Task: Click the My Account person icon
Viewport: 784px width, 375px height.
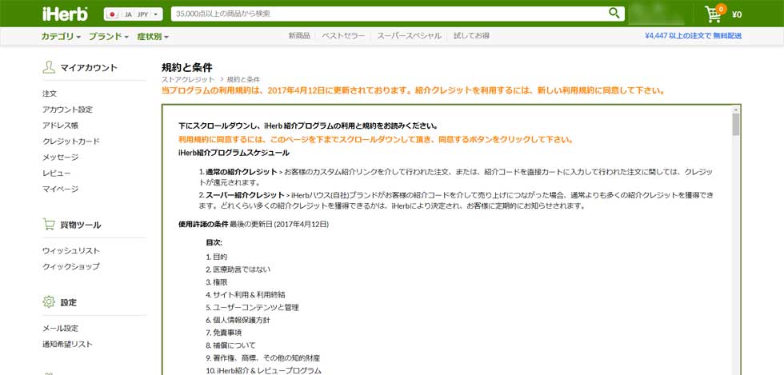Action: [49, 67]
